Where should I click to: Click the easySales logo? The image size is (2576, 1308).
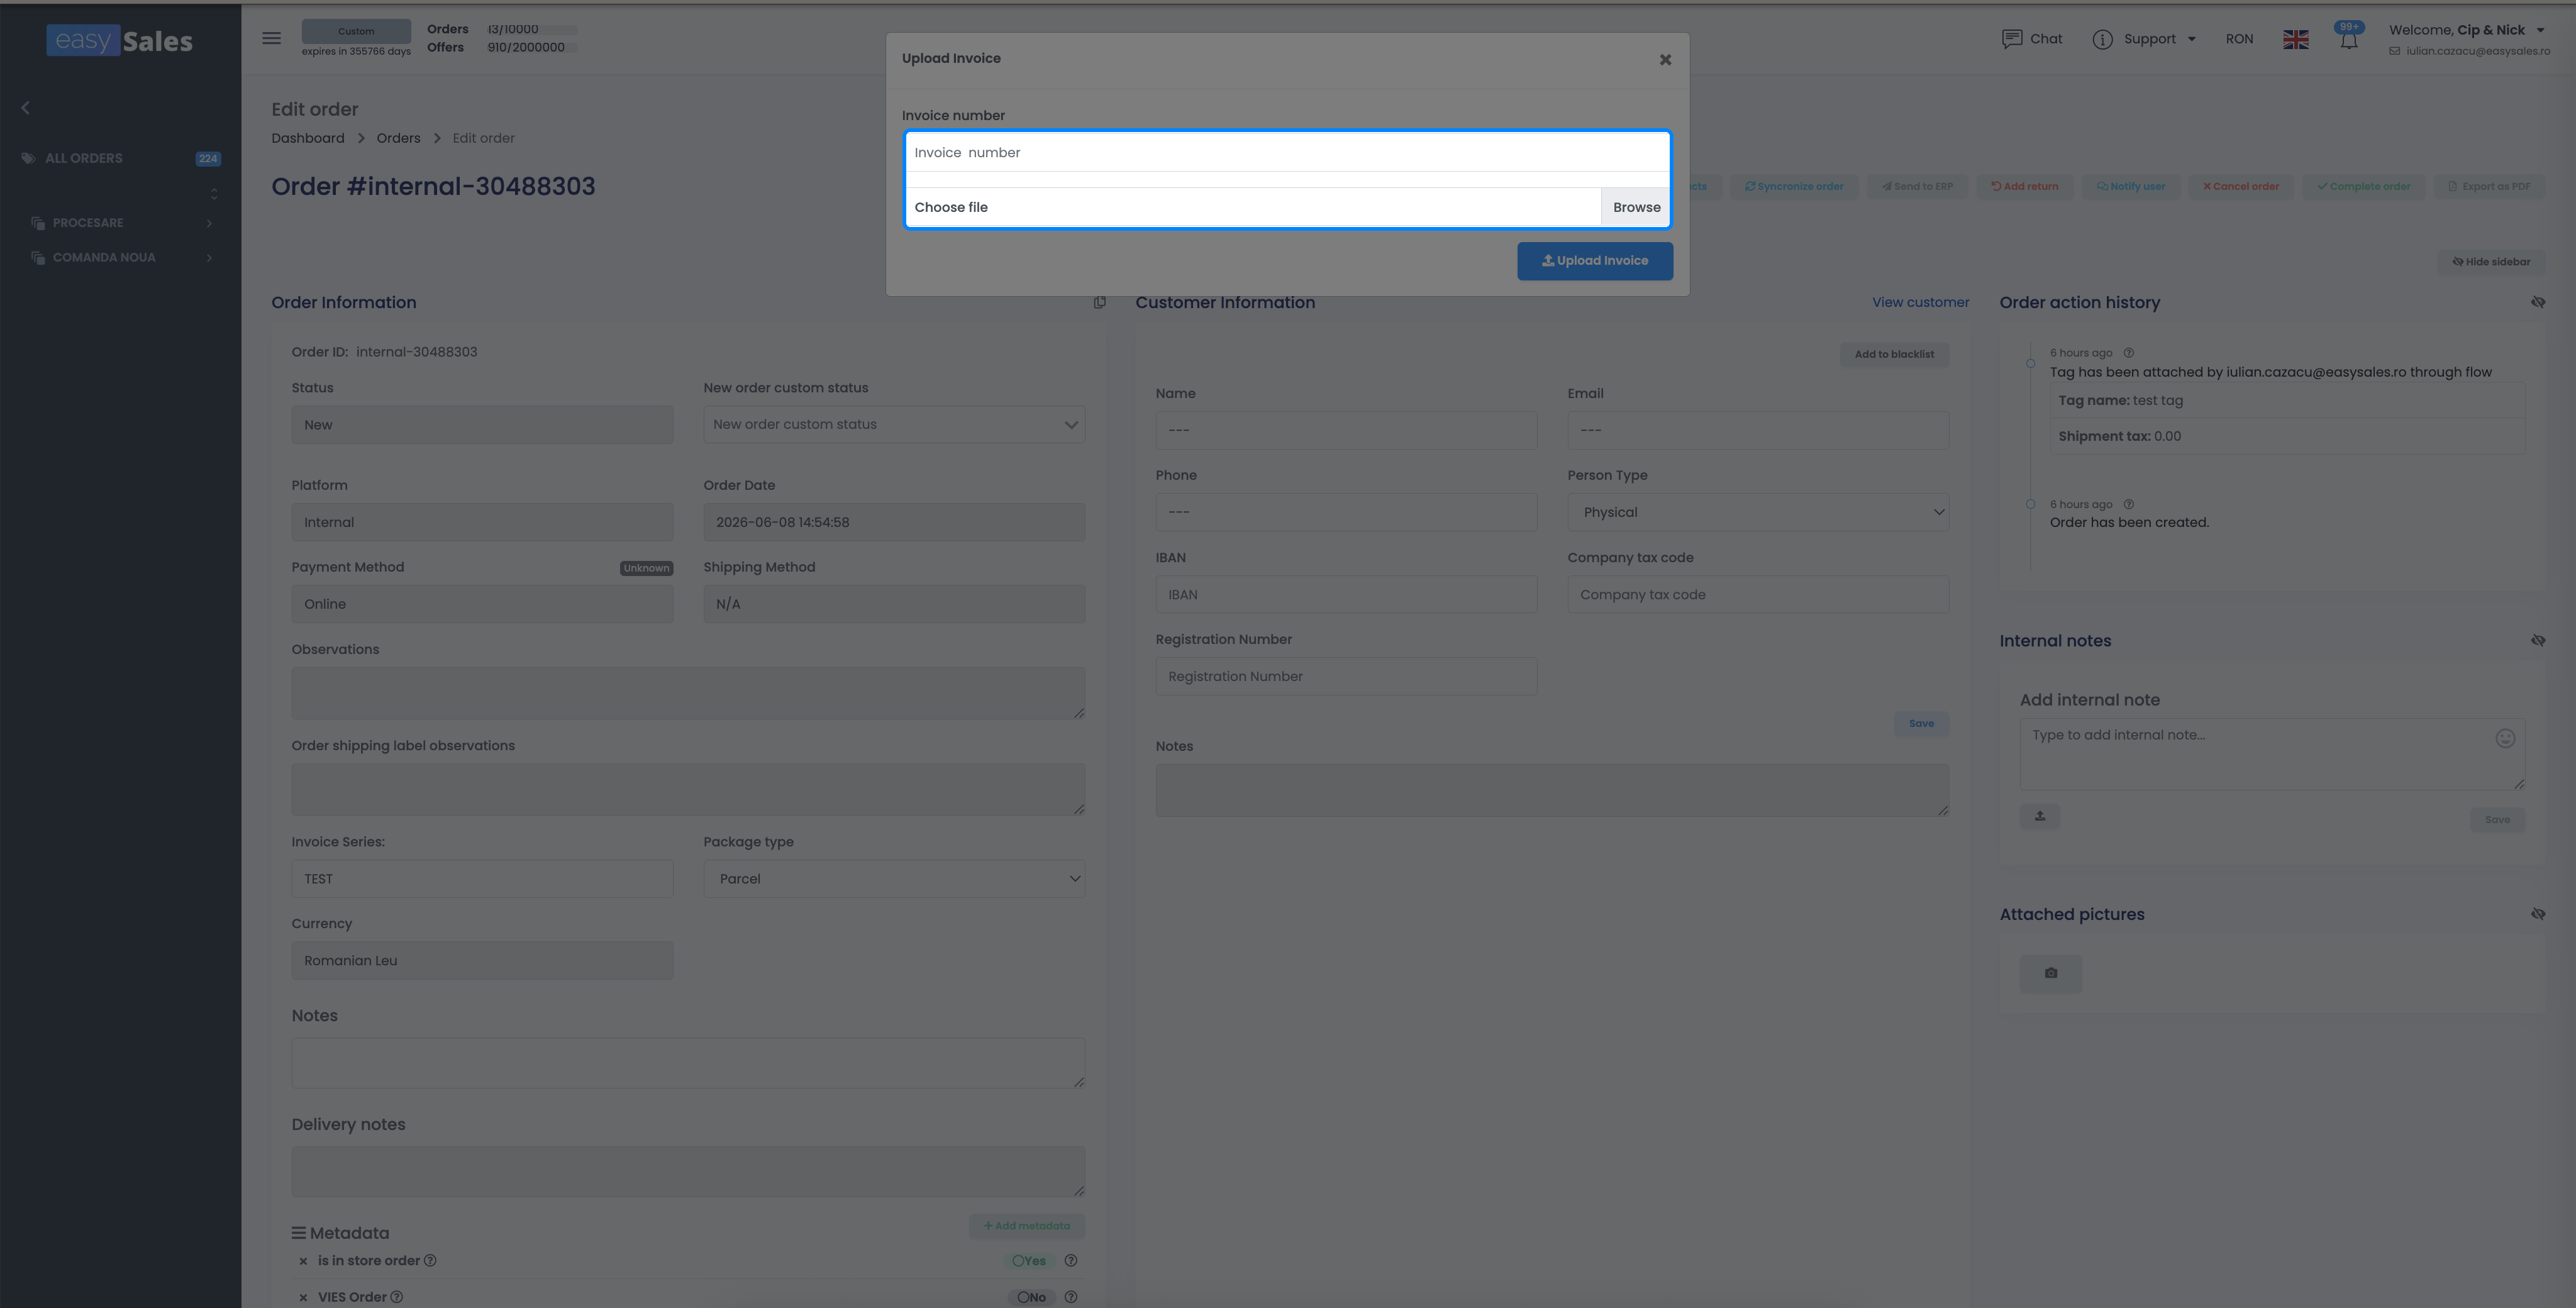(x=119, y=41)
